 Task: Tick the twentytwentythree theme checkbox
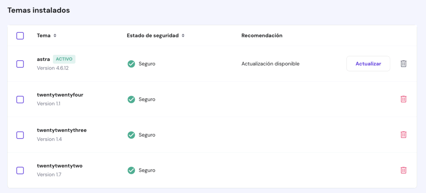20,135
